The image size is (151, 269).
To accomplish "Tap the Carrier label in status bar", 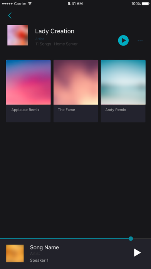I will coord(20,3).
